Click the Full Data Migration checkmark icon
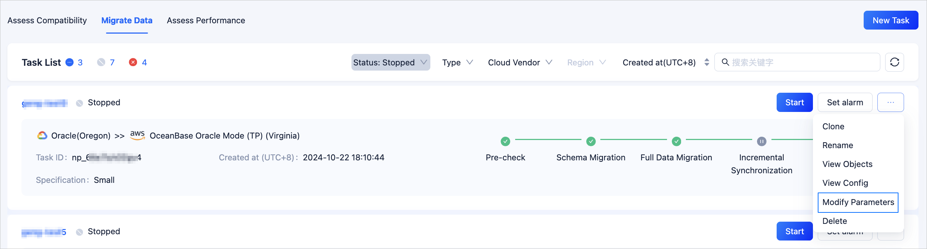Viewport: 927px width, 249px height. tap(676, 141)
